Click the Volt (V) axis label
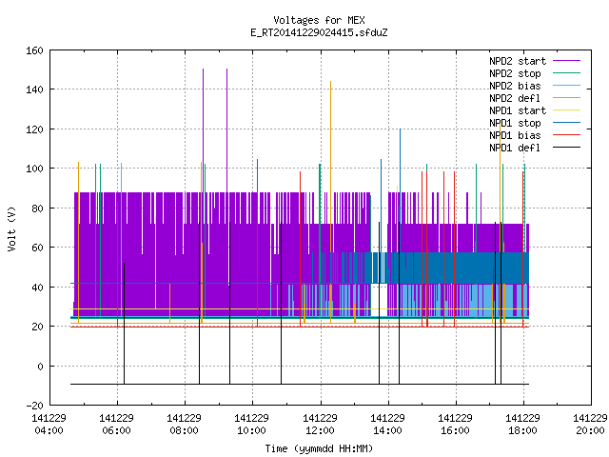609x457 pixels. click(x=12, y=228)
